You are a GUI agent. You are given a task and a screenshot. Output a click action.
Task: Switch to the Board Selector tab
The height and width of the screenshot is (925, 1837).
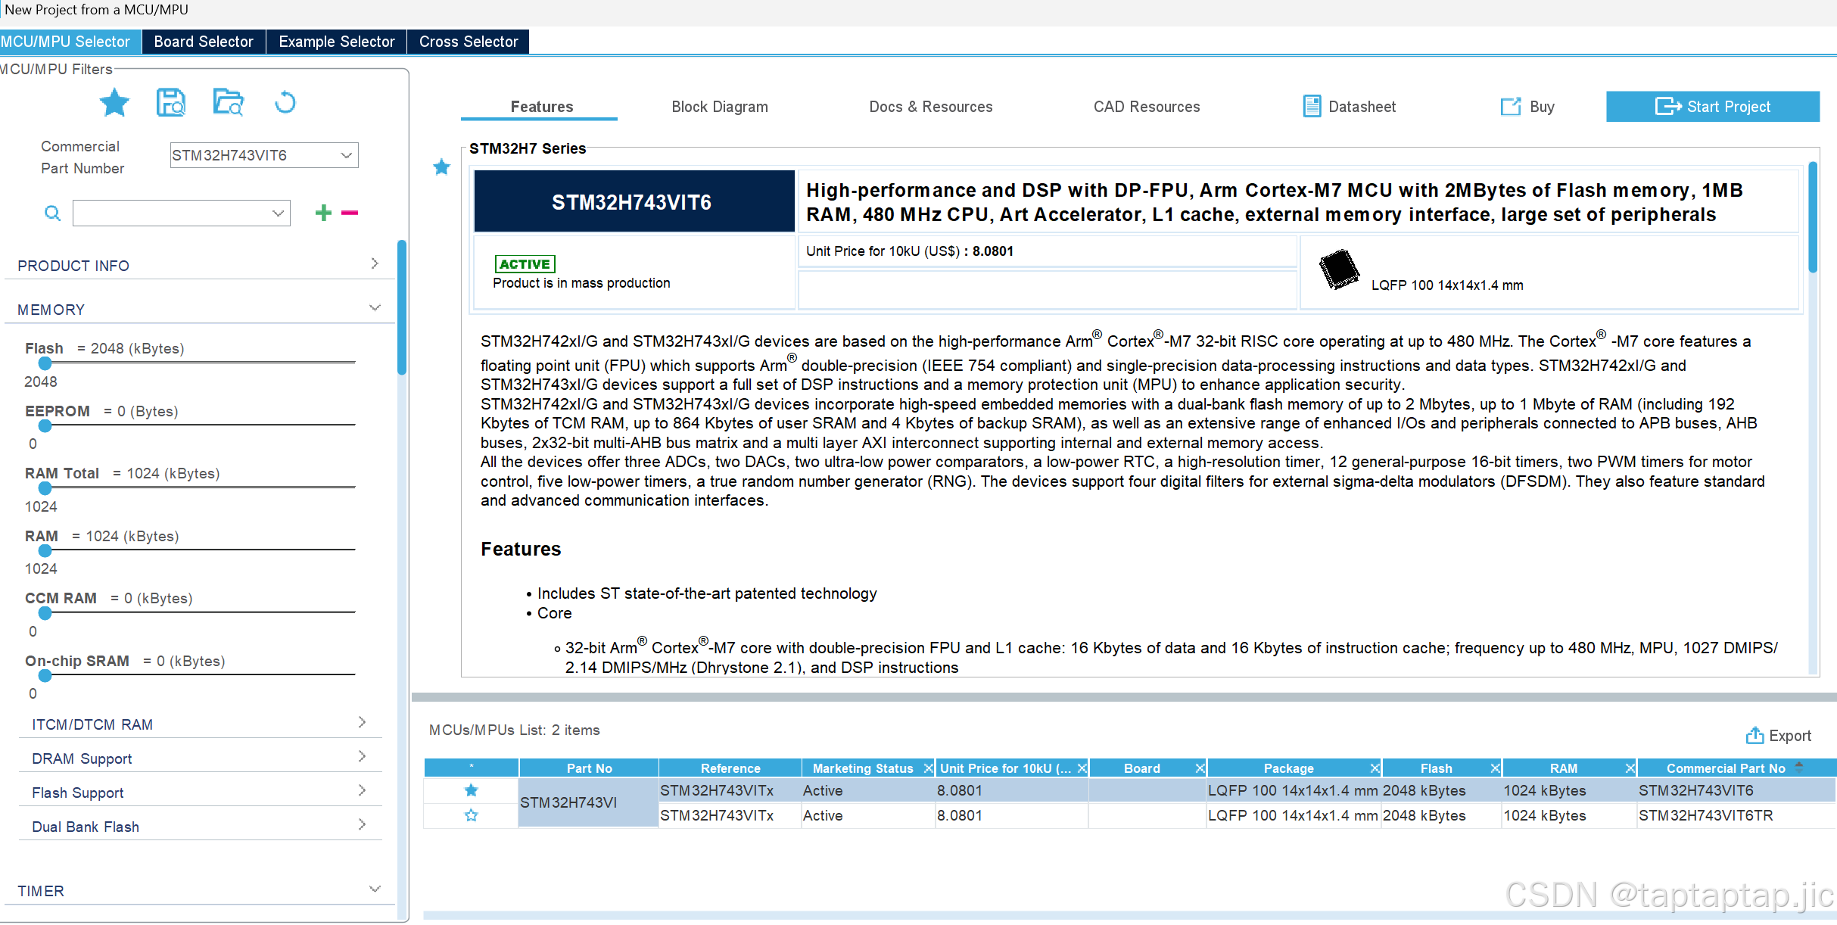pyautogui.click(x=204, y=42)
